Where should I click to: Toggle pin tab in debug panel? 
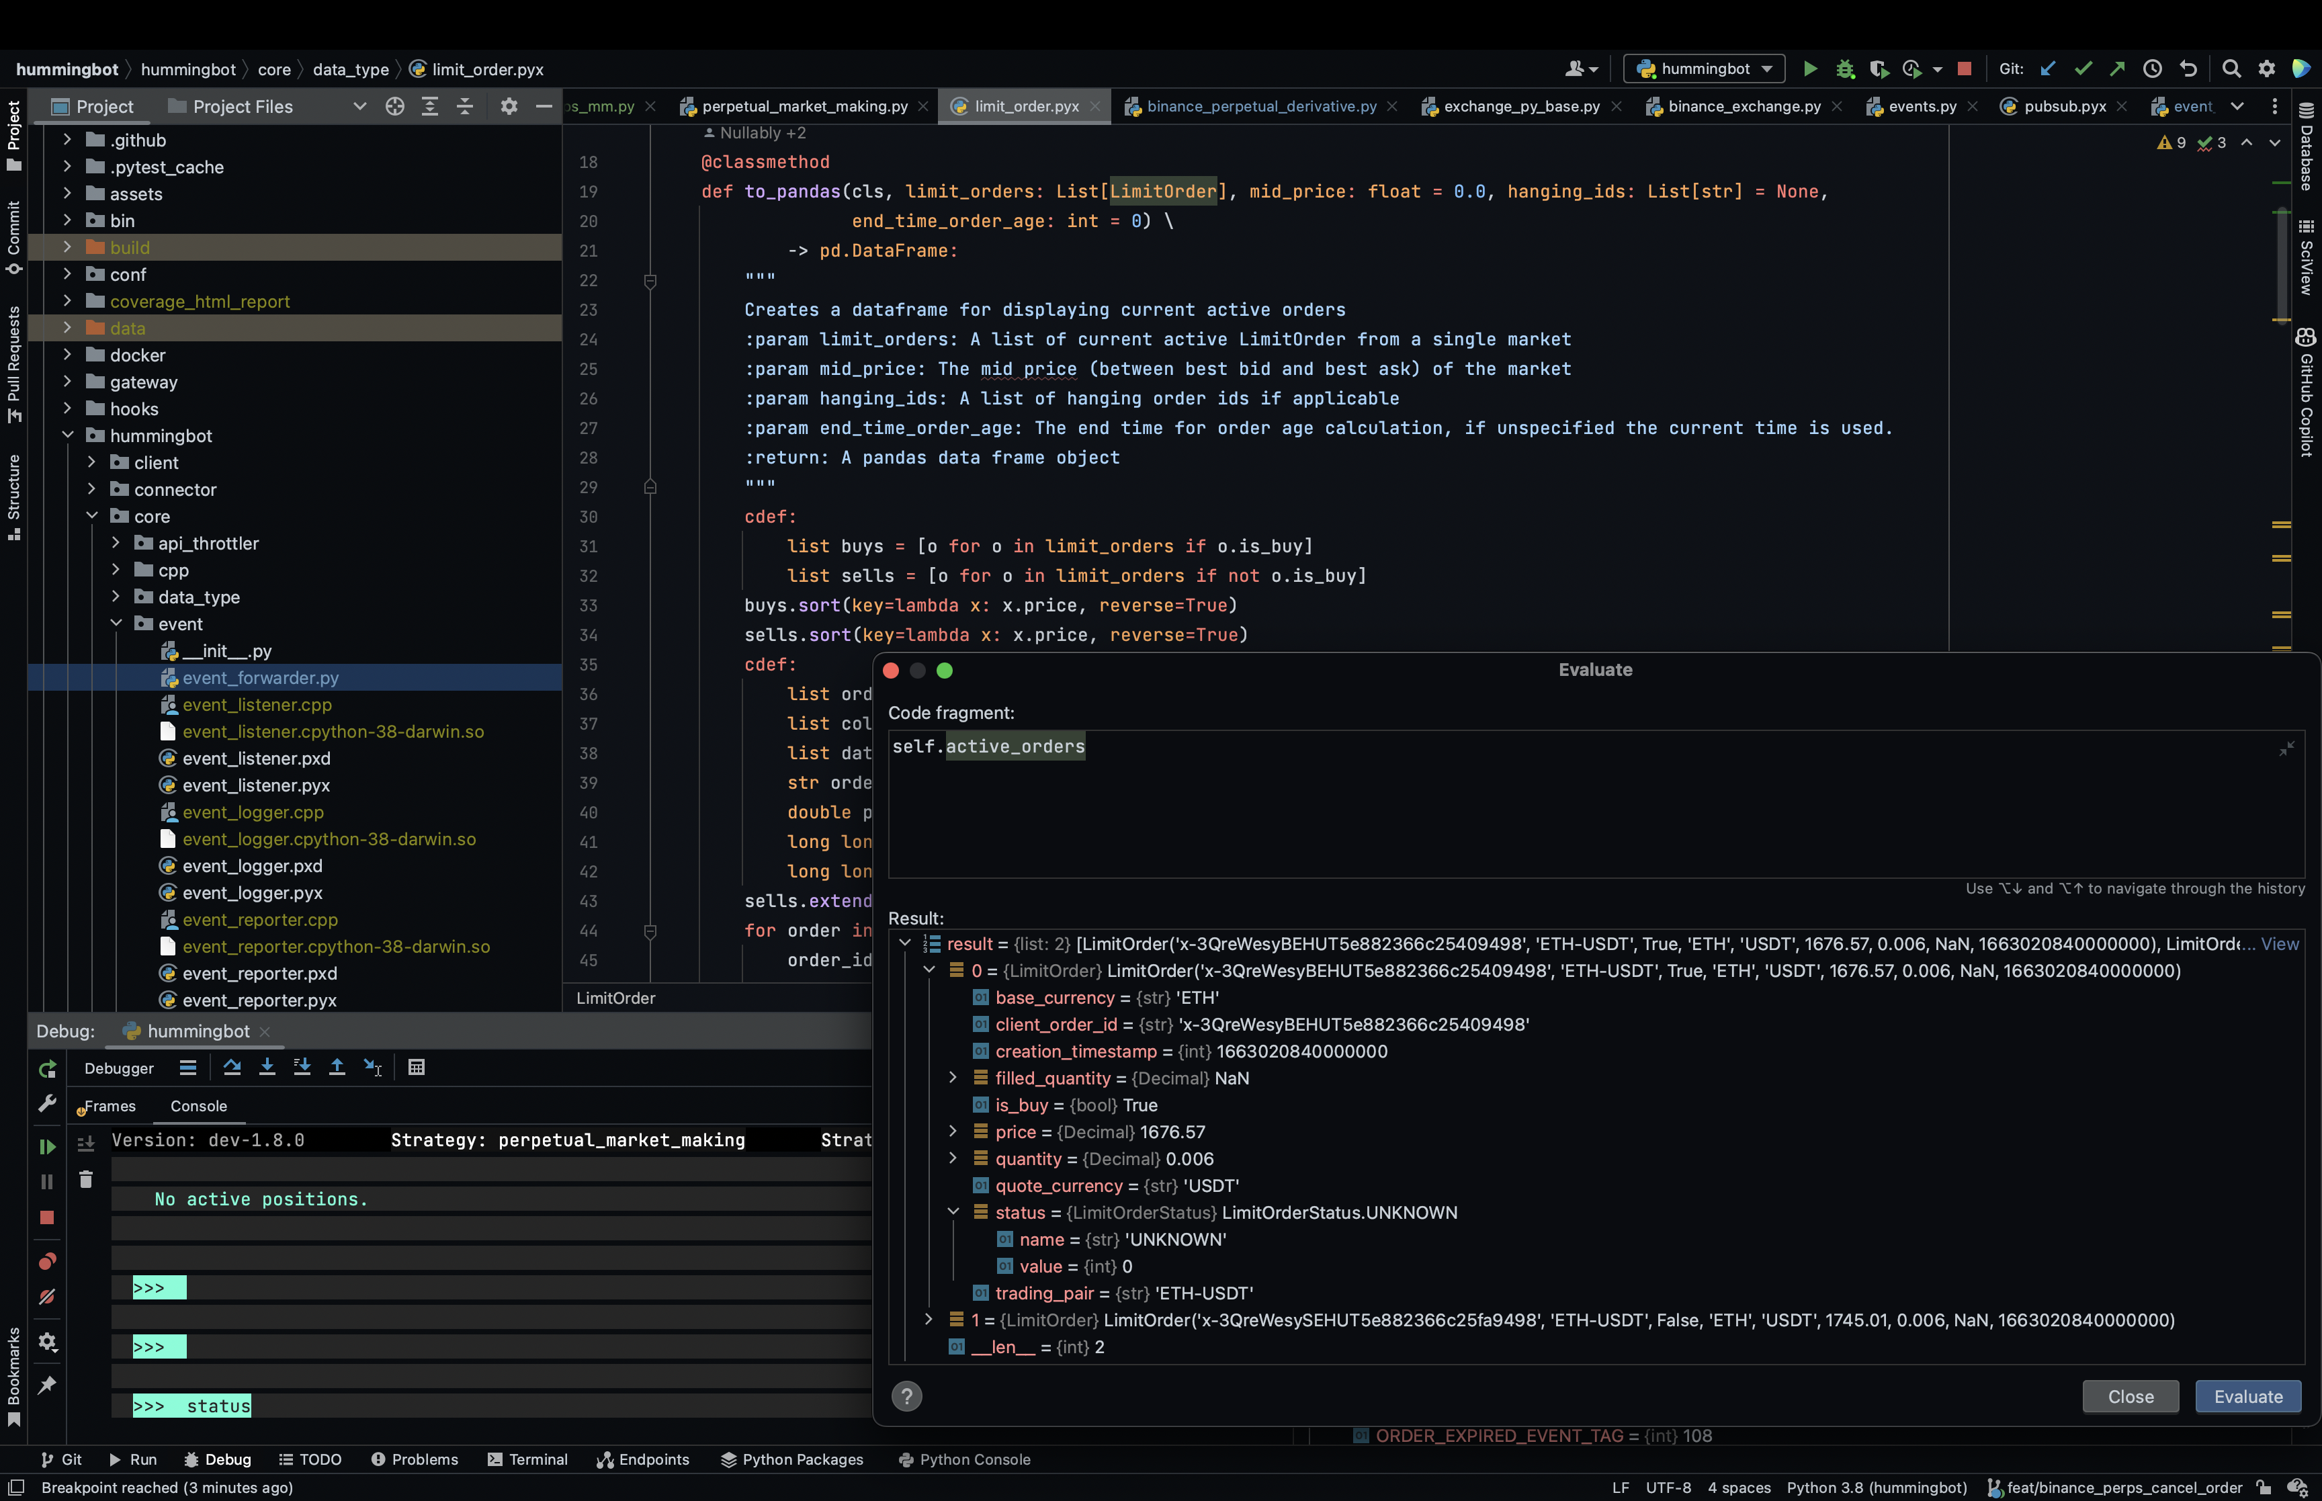[x=47, y=1385]
